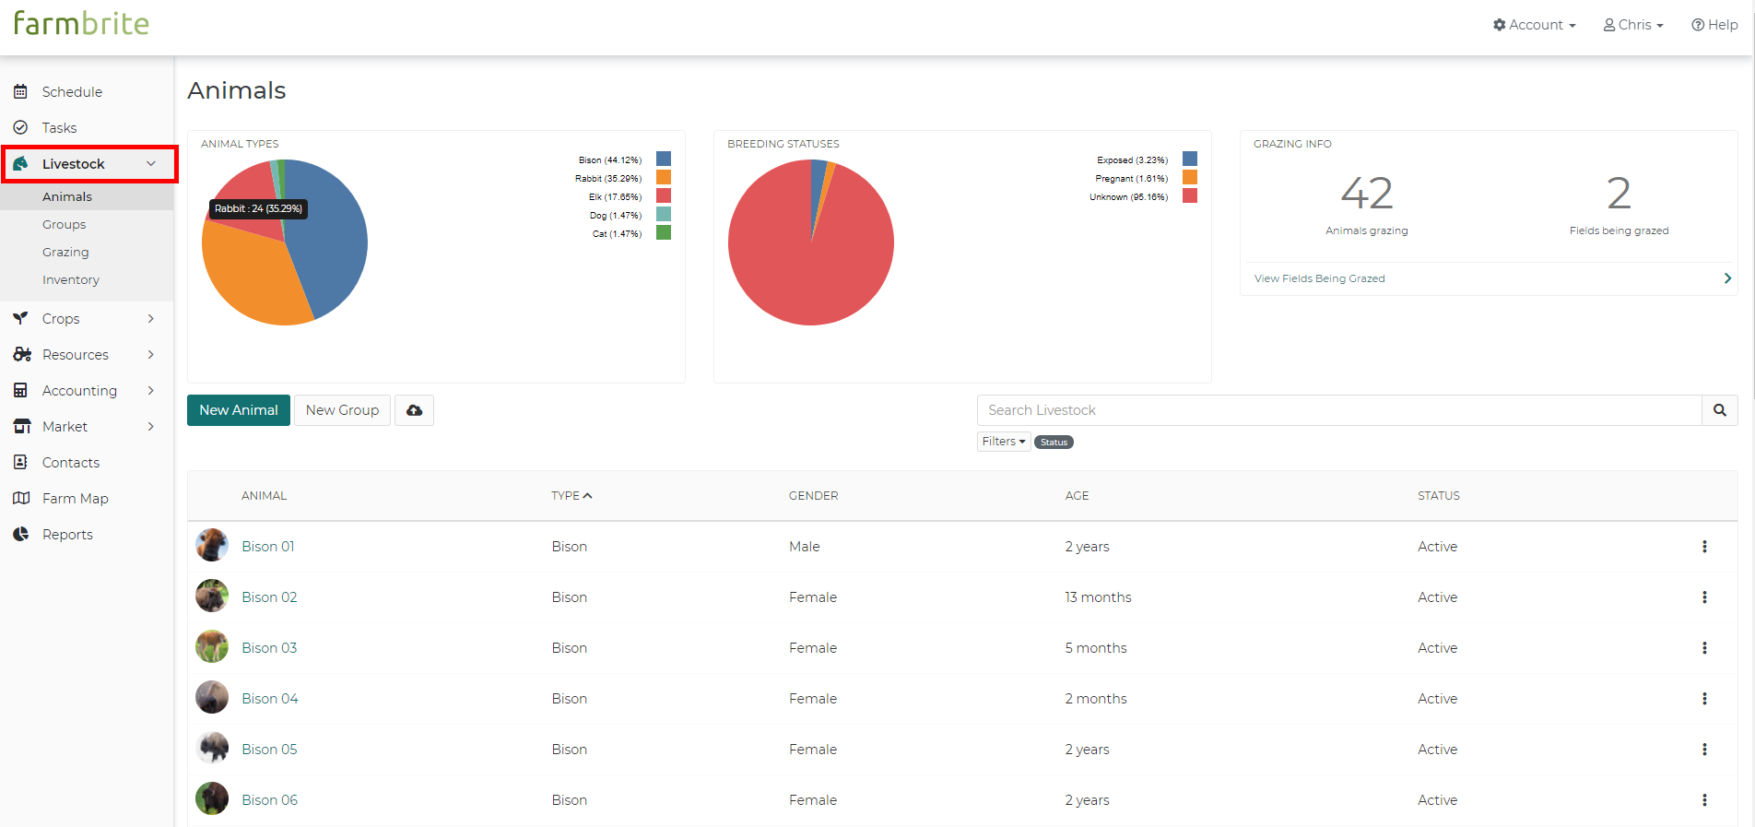Open the Bison 01 animal link
Viewport: 1755px width, 827px height.
pyautogui.click(x=268, y=547)
